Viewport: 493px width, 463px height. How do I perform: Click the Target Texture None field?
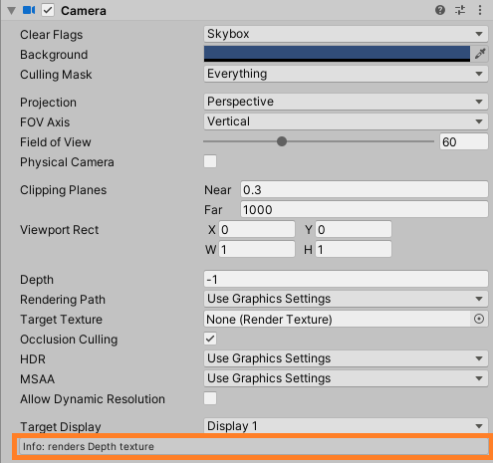(337, 319)
